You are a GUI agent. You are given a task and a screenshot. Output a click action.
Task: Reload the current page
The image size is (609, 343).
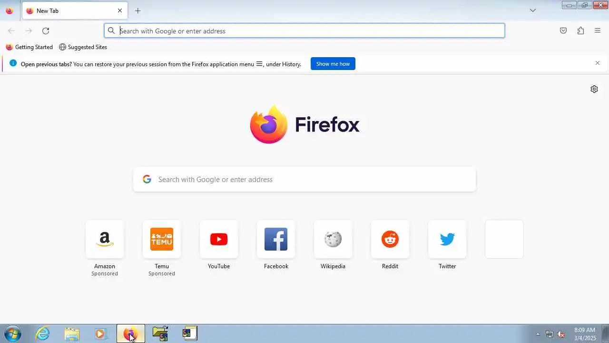(46, 30)
